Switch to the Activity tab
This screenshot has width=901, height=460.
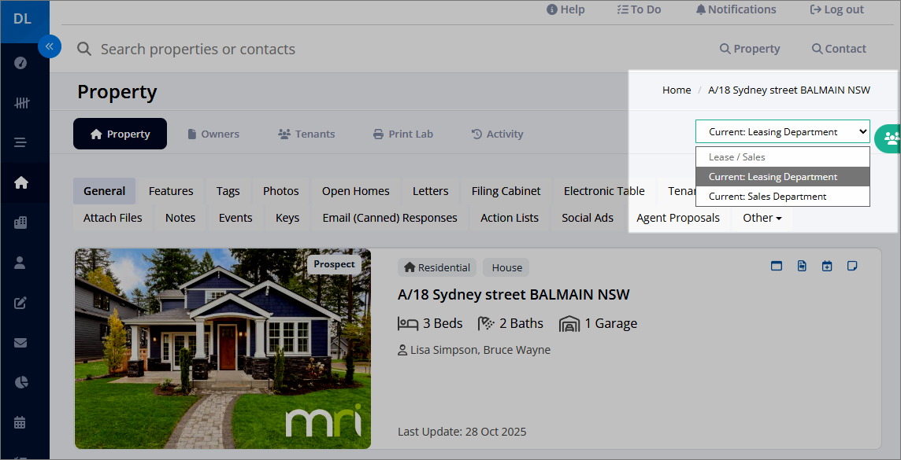tap(498, 134)
